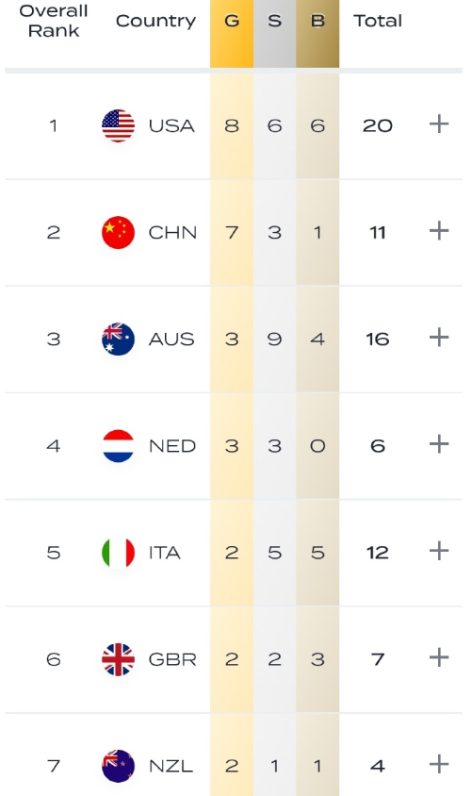Screen dimensions: 472x796
Task: Click the China flag icon
Action: pyautogui.click(x=118, y=233)
